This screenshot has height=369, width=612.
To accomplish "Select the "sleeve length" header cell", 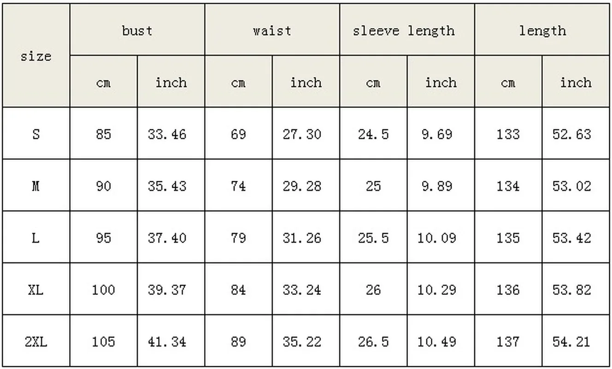I will point(404,30).
